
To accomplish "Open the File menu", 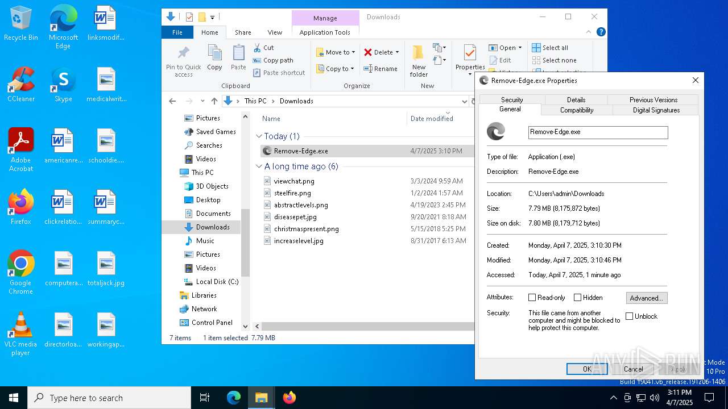I will 177,32.
